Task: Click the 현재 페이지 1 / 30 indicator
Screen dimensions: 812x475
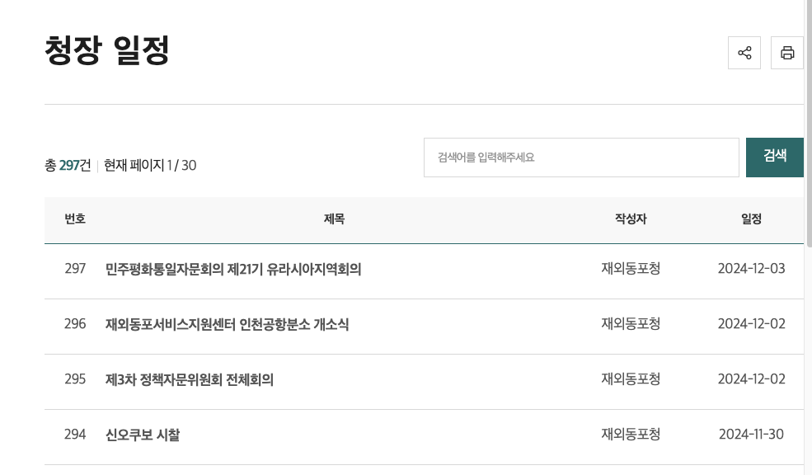Action: tap(150, 165)
